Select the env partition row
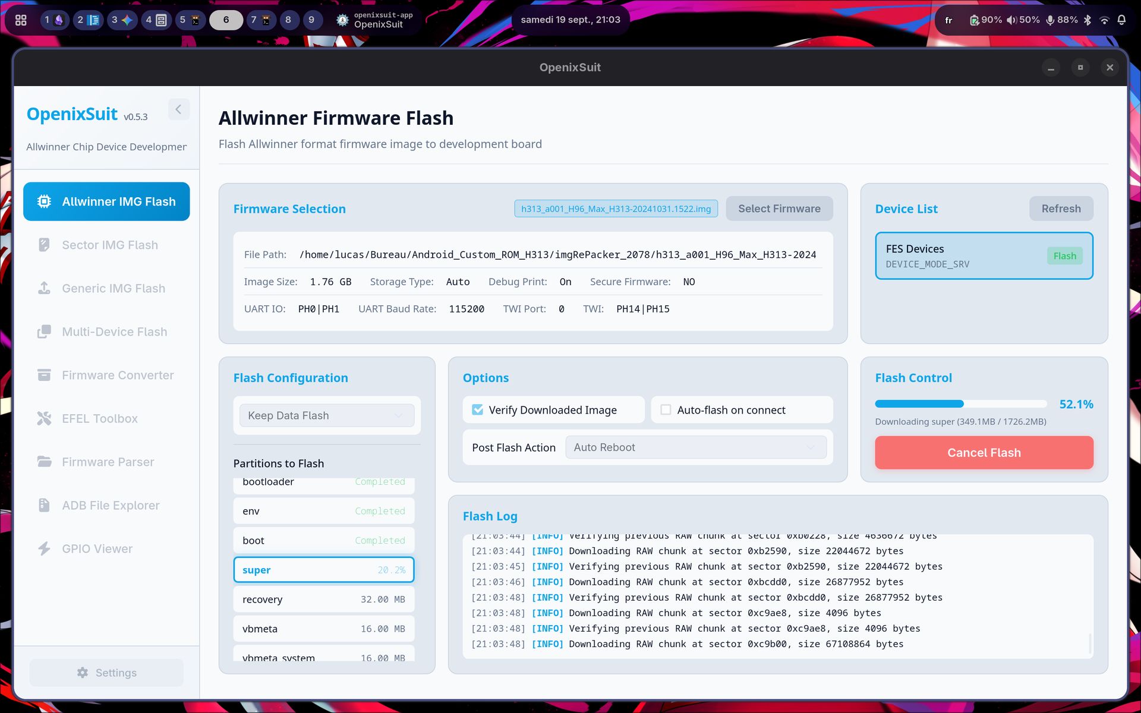This screenshot has width=1141, height=713. (324, 511)
